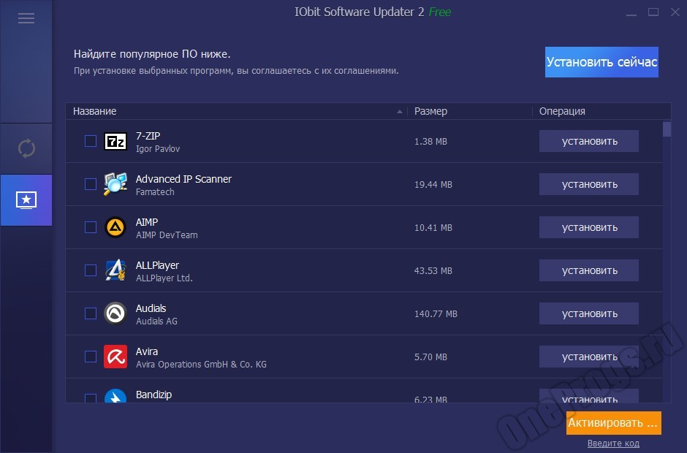687x453 pixels.
Task: Click the 140.77 MB size value
Action: point(436,313)
